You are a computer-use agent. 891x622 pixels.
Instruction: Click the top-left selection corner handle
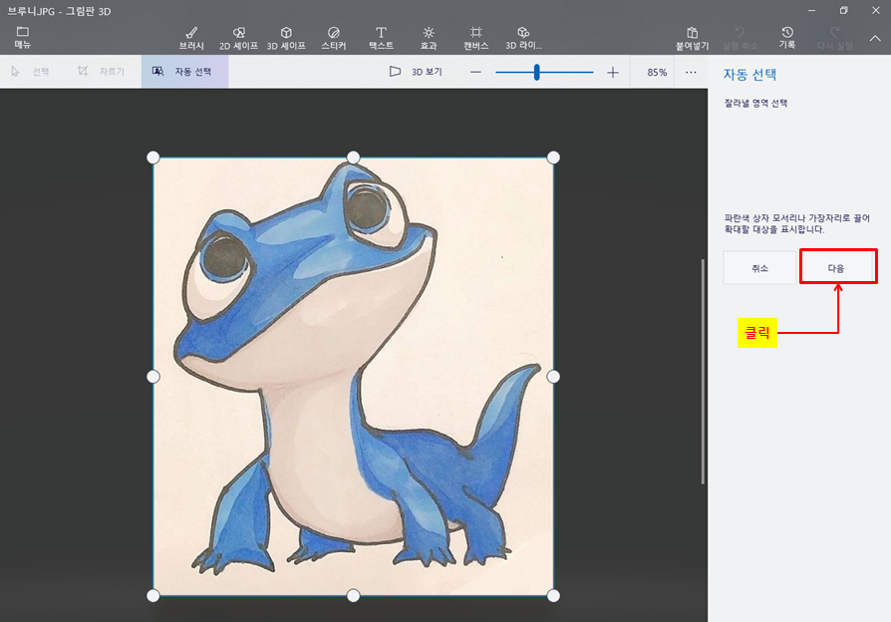(152, 157)
